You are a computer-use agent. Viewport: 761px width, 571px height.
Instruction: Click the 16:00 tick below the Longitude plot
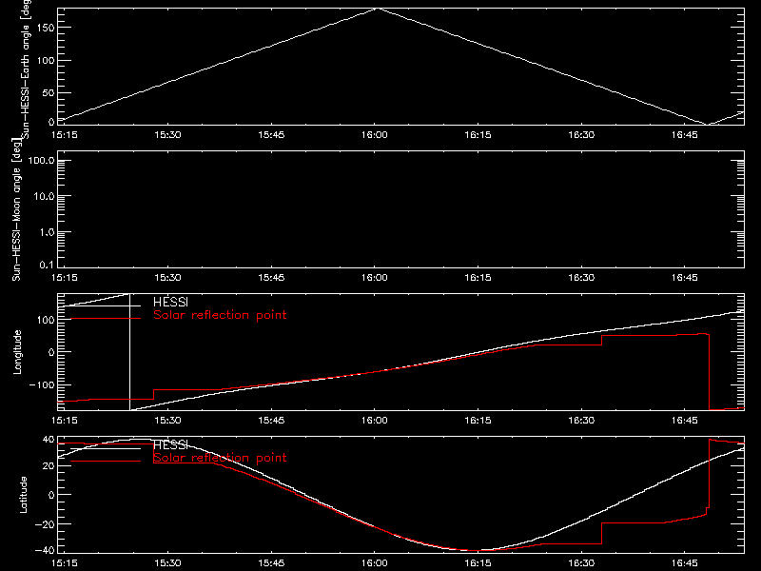click(x=375, y=421)
